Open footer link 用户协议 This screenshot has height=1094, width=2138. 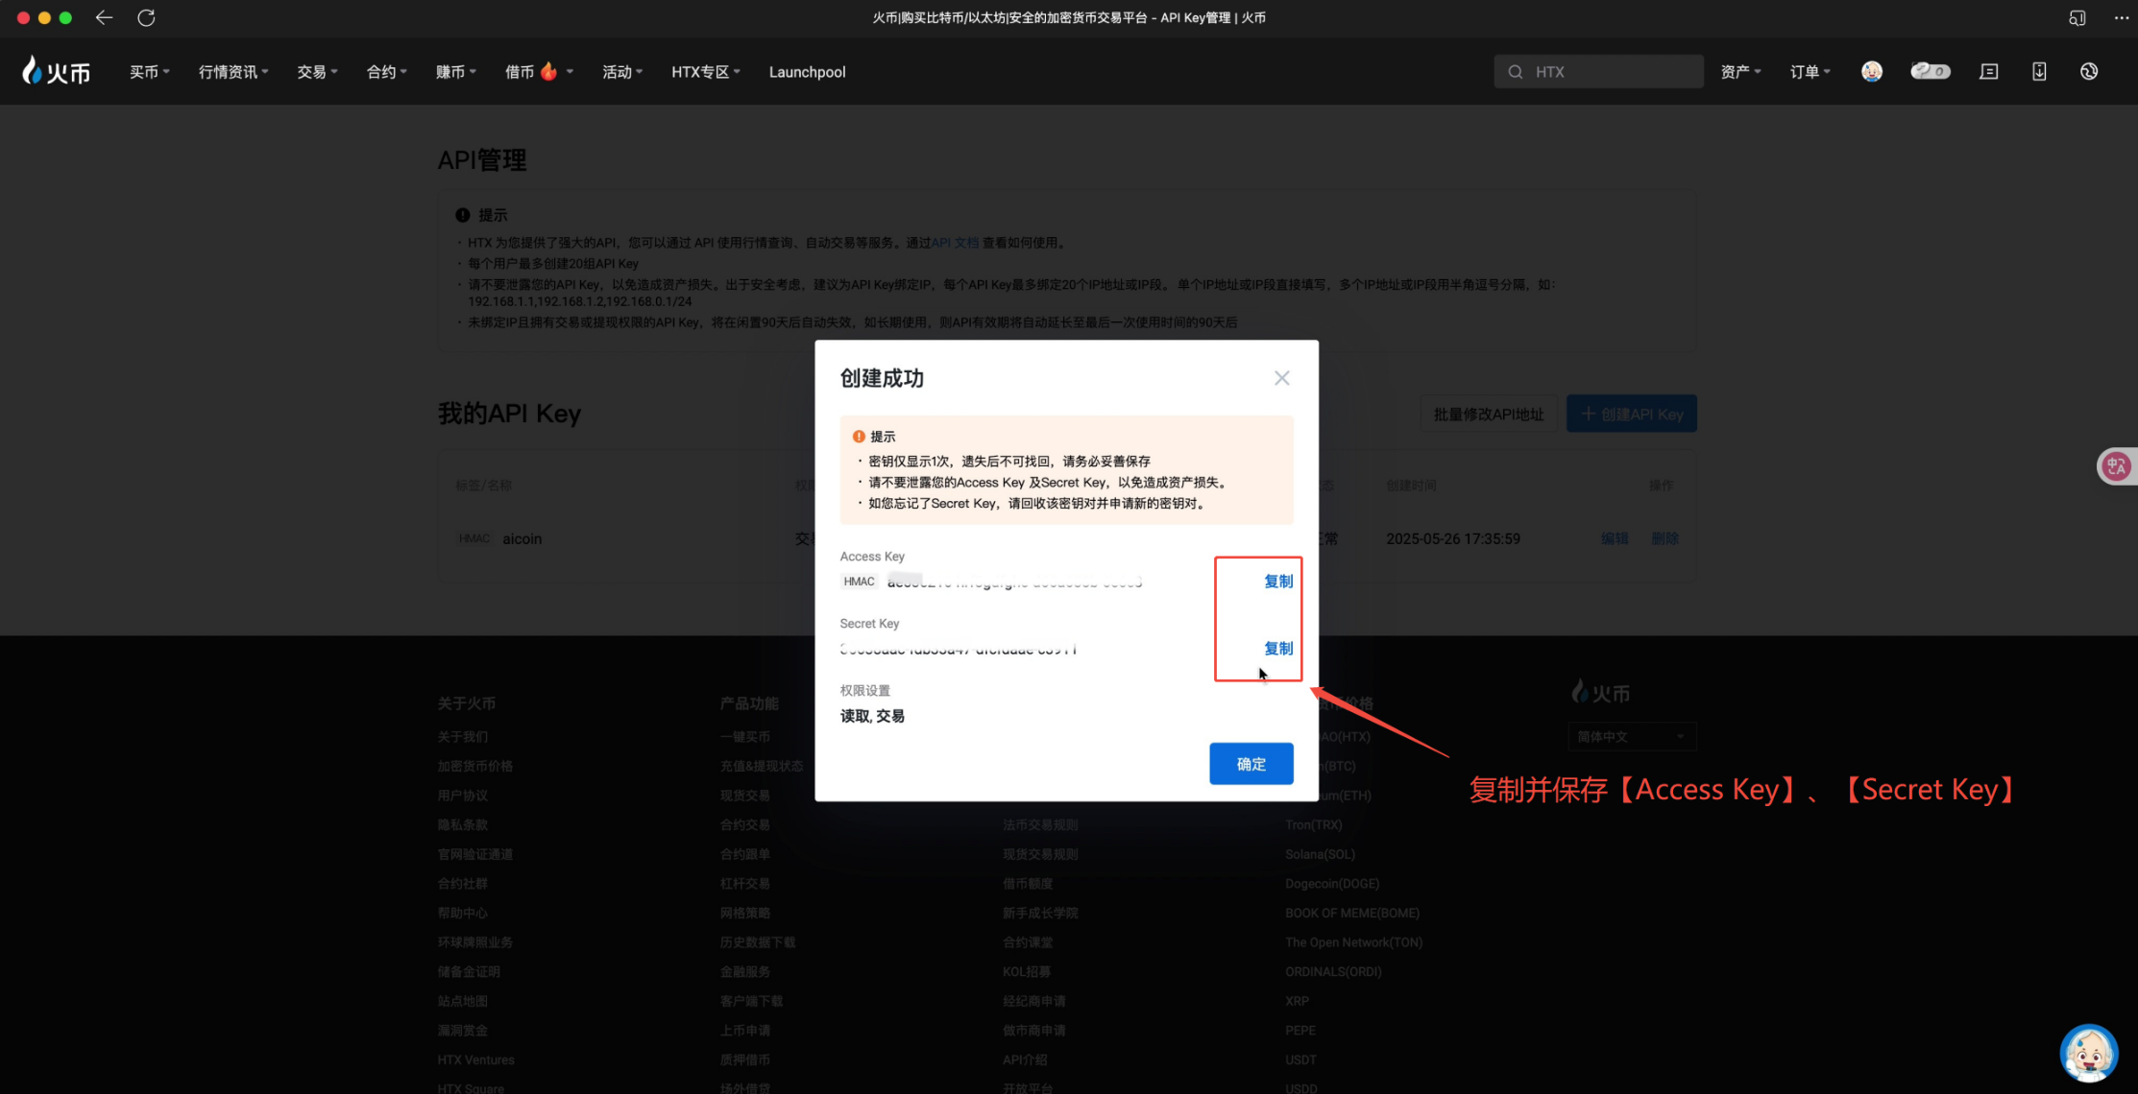462,796
